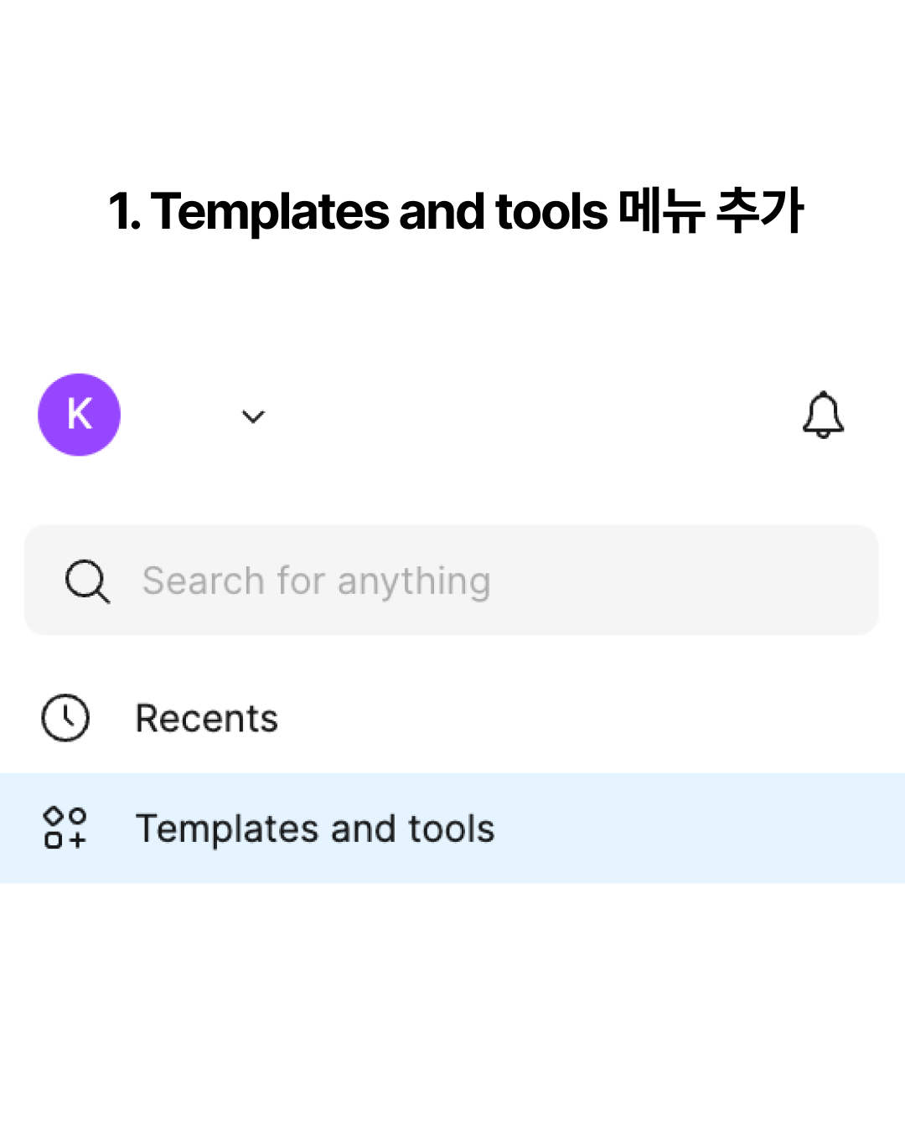This screenshot has height=1131, width=905.
Task: Click the Recents text label
Action: tap(207, 719)
